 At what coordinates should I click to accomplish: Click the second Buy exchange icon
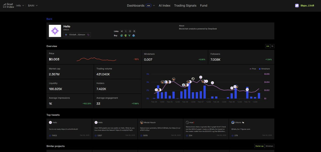point(125,36)
